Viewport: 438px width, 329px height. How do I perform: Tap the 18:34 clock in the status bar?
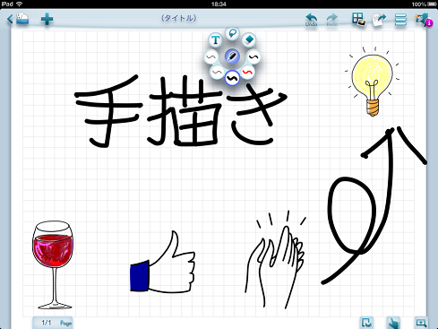tap(219, 4)
